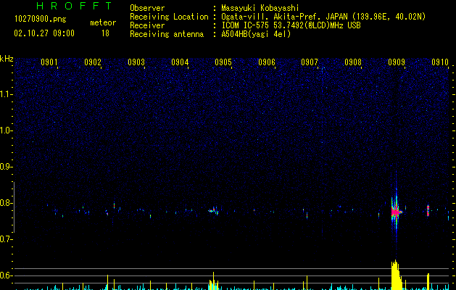Viewport: 456px width, 290px height.
Task: Click the Receiving antenna field label
Action: coord(167,34)
